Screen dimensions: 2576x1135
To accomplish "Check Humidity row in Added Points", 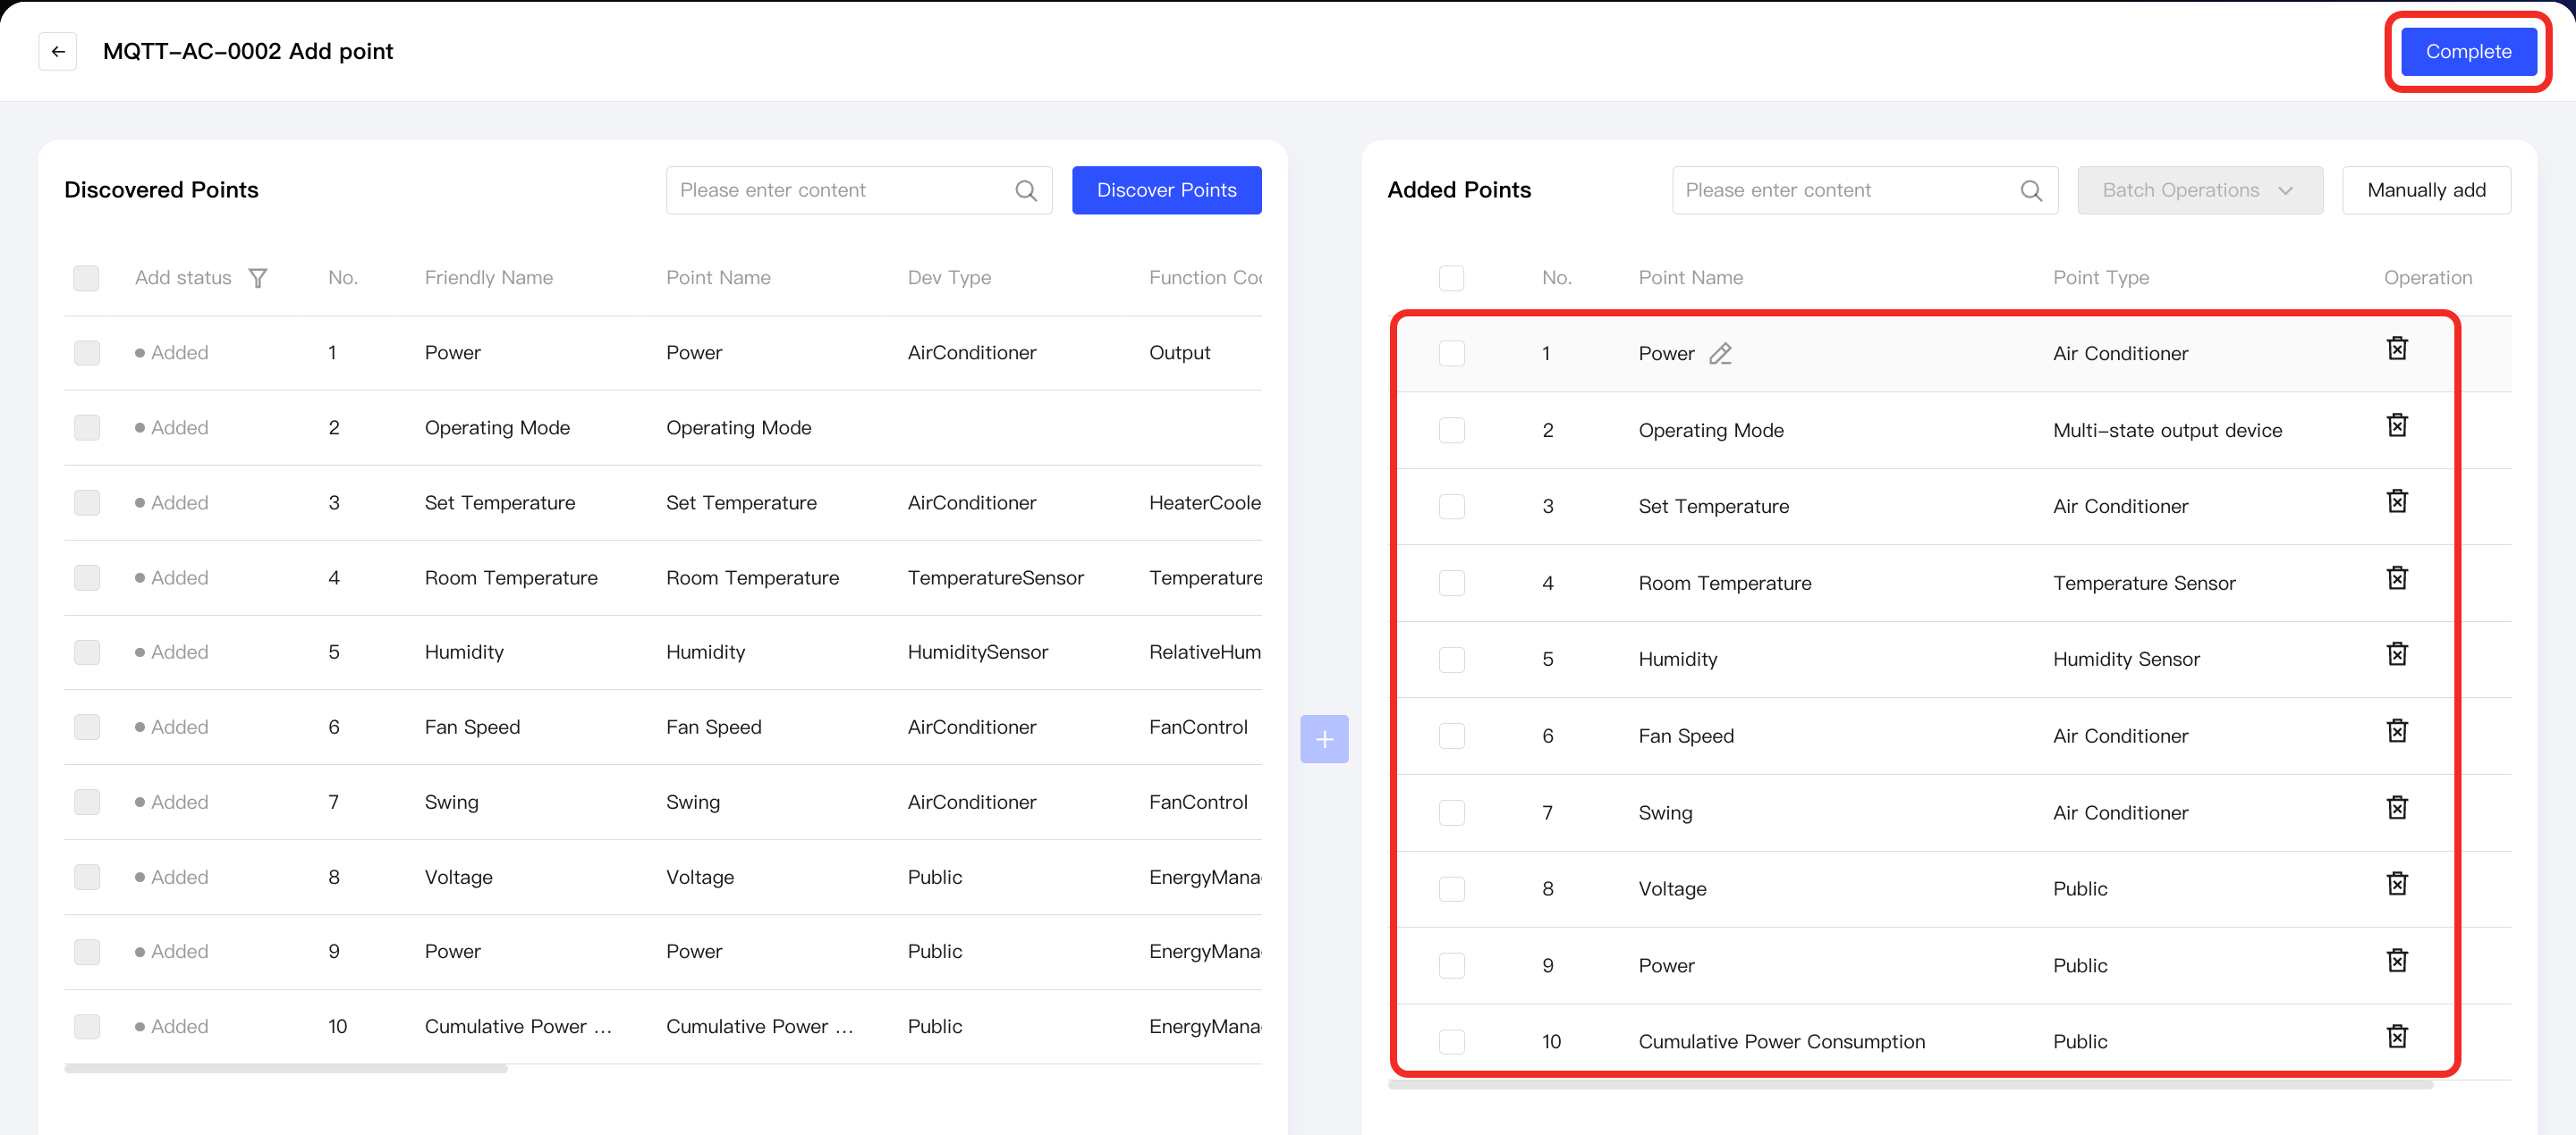I will point(1451,660).
